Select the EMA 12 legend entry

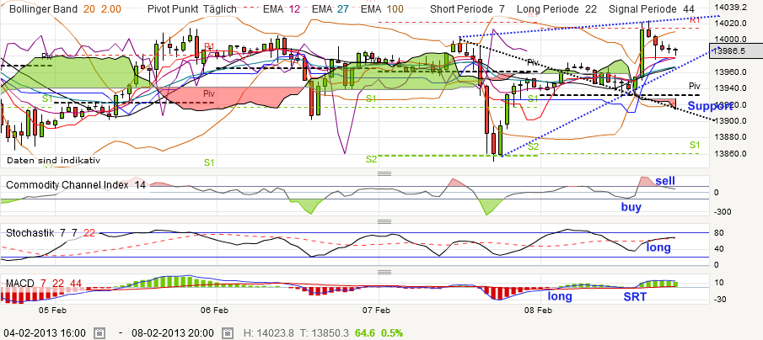tap(282, 9)
